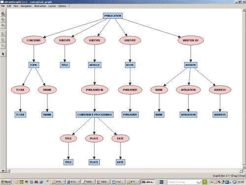Select the PUBLICATION root node

click(113, 16)
